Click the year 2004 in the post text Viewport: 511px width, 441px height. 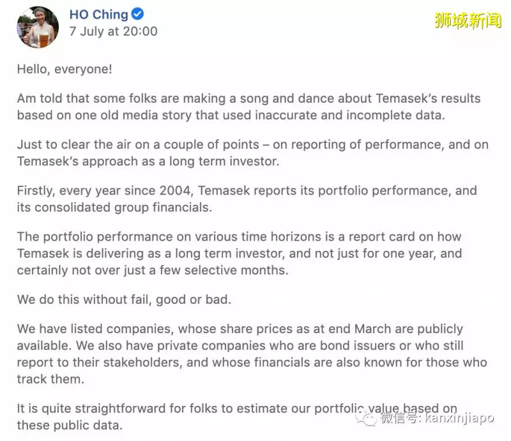(x=175, y=191)
